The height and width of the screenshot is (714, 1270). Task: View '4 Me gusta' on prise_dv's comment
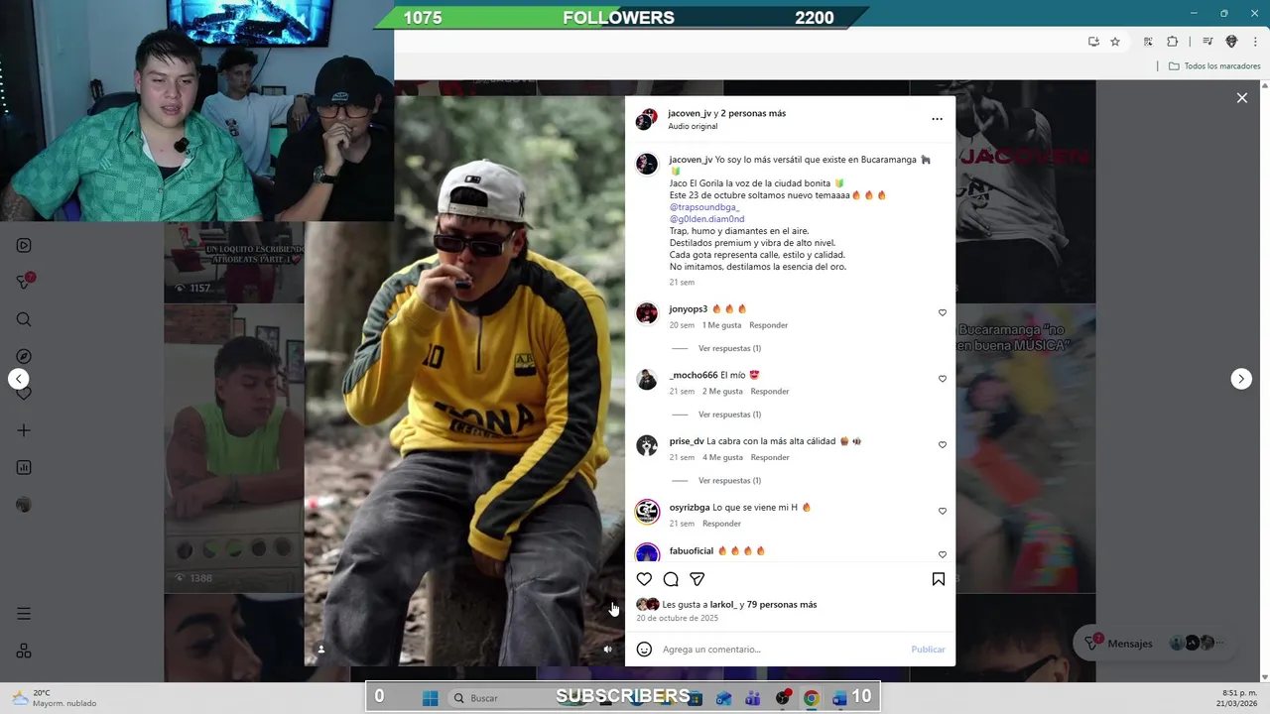point(722,457)
